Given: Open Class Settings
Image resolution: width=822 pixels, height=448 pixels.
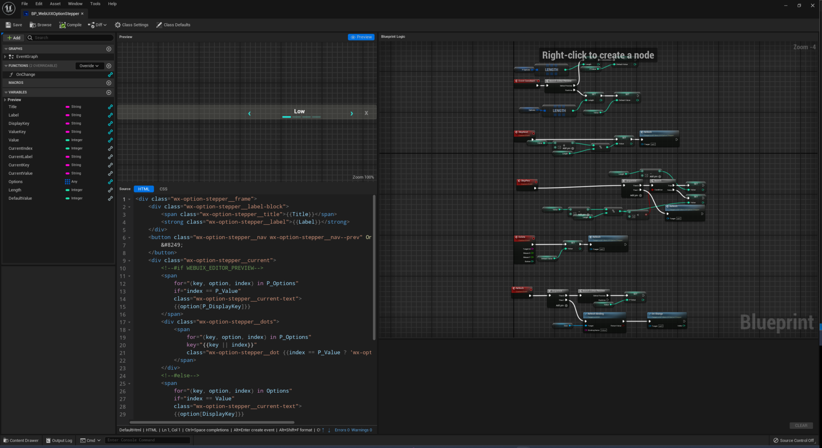Looking at the screenshot, I should tap(131, 25).
